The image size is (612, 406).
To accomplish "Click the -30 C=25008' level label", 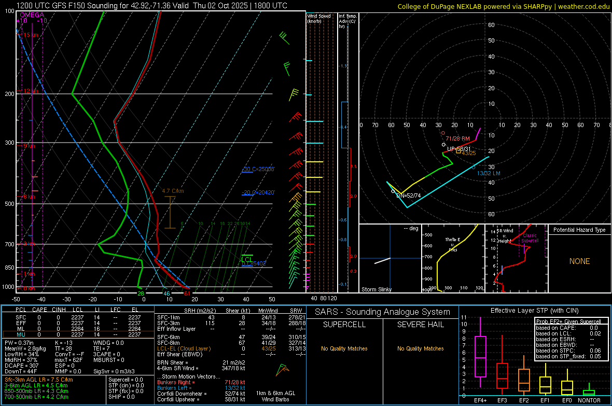I will pyautogui.click(x=258, y=169).
